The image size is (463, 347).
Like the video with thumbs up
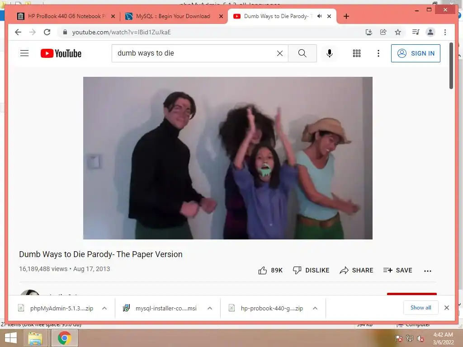[x=270, y=270]
